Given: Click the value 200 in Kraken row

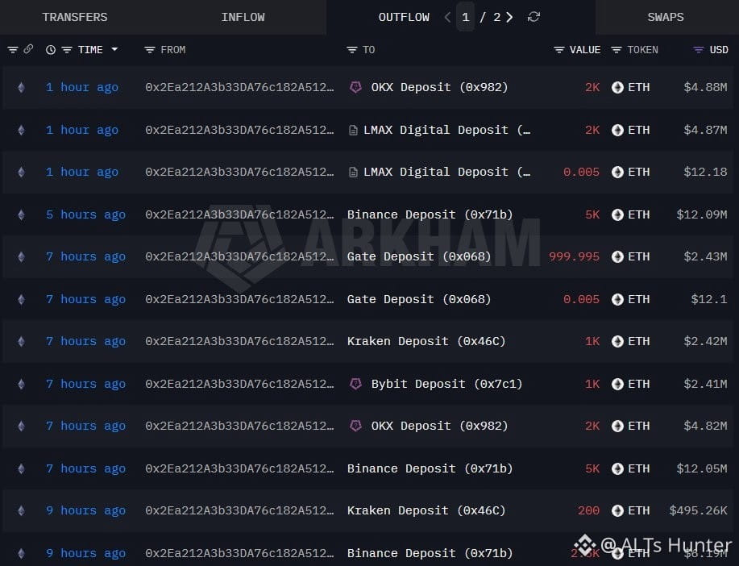Looking at the screenshot, I should point(588,510).
